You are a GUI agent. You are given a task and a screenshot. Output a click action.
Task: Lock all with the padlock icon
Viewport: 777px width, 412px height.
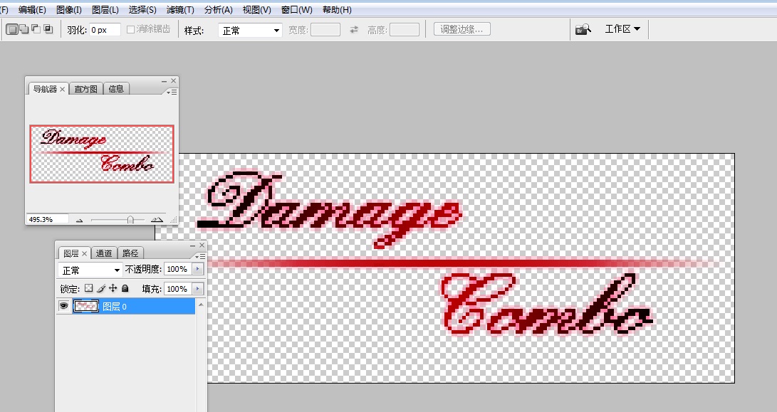[x=125, y=288]
